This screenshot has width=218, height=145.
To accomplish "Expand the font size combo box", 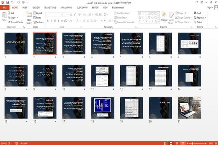I will point(68,15).
